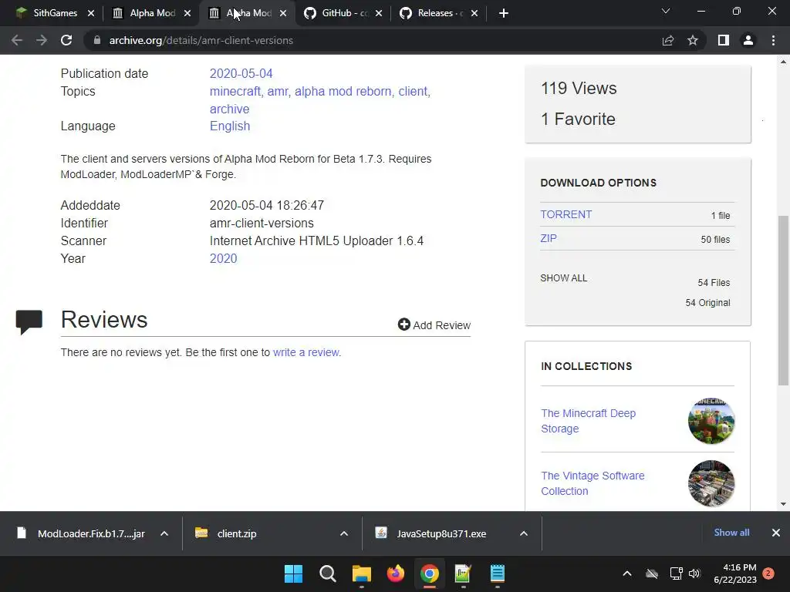Viewport: 790px width, 592px height.
Task: Open Notepad taskbar icon
Action: click(x=498, y=573)
